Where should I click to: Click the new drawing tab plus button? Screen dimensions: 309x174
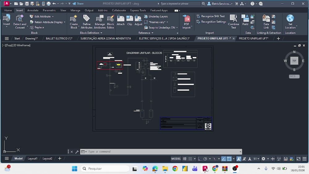[278, 38]
